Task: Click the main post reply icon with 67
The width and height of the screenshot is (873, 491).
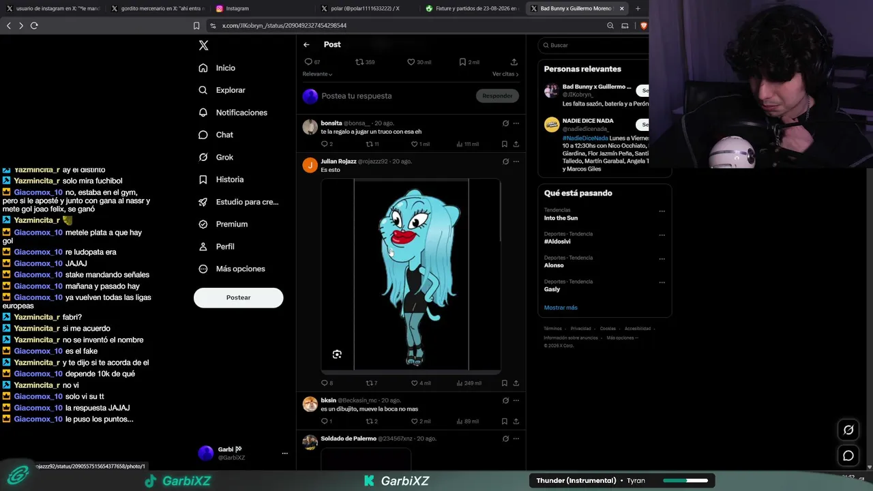Action: pos(312,62)
